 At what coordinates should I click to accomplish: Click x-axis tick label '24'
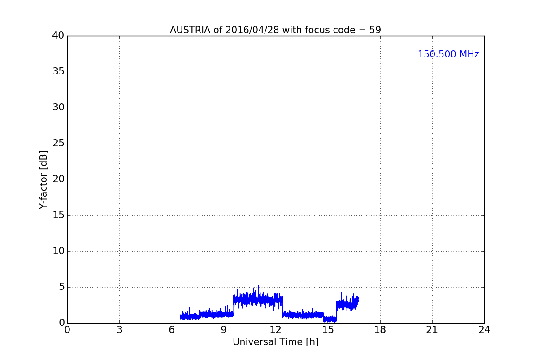point(484,330)
